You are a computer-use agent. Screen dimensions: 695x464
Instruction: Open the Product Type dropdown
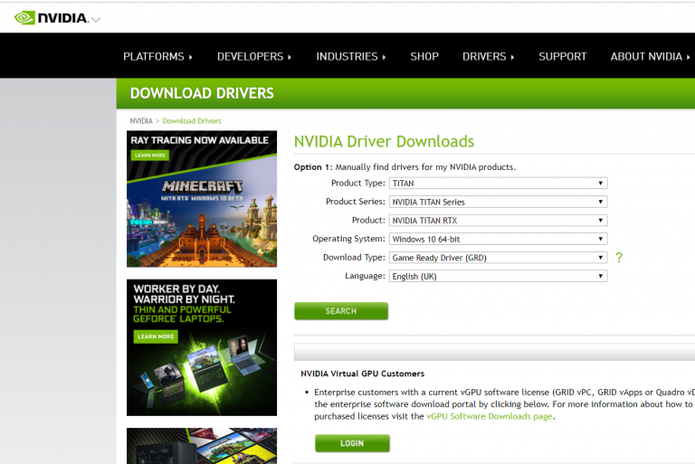pyautogui.click(x=498, y=183)
